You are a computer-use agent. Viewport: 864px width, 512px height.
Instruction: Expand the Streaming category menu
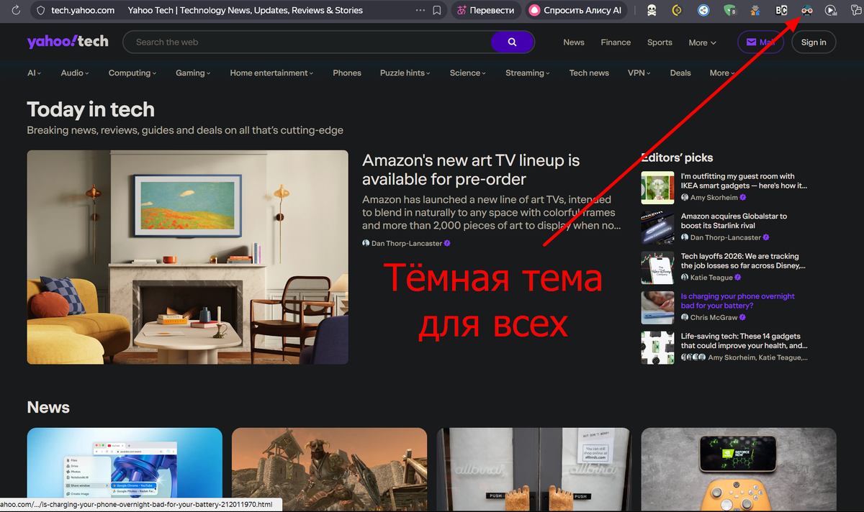point(527,73)
